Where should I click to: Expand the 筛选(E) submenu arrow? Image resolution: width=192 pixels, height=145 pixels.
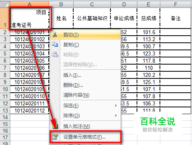point(116,106)
